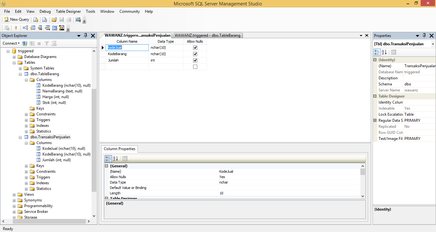Open the Manage Indexes and Keys icon
Image resolution: width=436 pixels, height=232 pixels.
[33, 28]
